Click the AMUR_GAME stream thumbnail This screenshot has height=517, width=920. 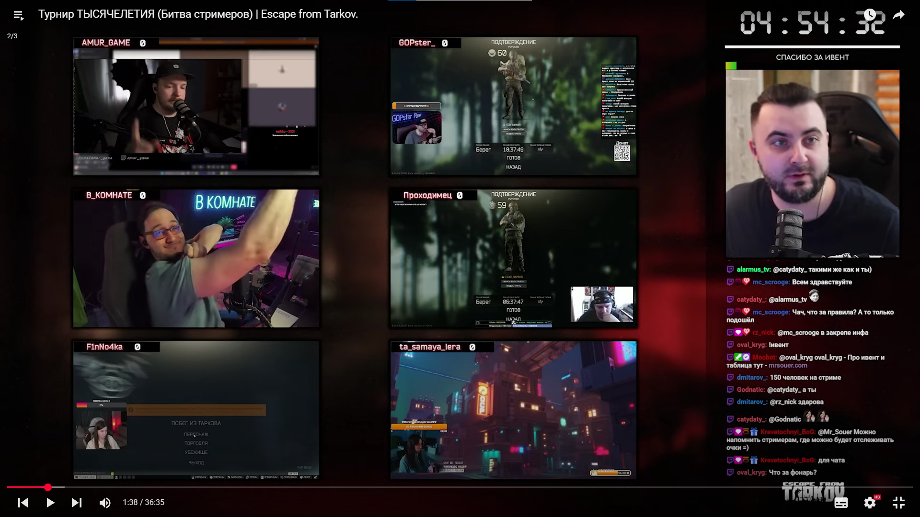196,106
